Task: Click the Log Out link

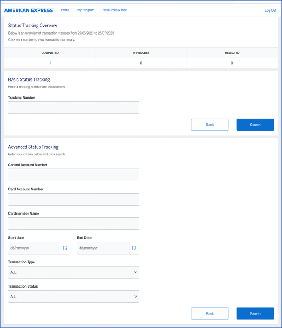Action: pos(270,10)
